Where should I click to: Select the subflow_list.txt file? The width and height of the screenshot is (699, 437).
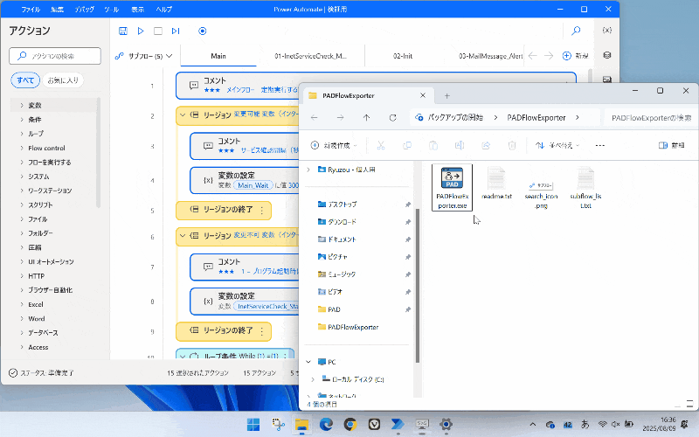[585, 188]
